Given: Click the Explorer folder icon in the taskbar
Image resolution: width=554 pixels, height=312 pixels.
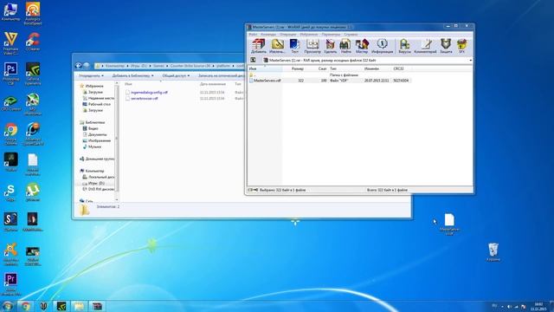Looking at the screenshot, I should [x=79, y=306].
